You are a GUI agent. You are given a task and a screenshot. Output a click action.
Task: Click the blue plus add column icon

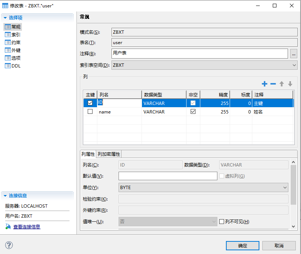(265, 84)
